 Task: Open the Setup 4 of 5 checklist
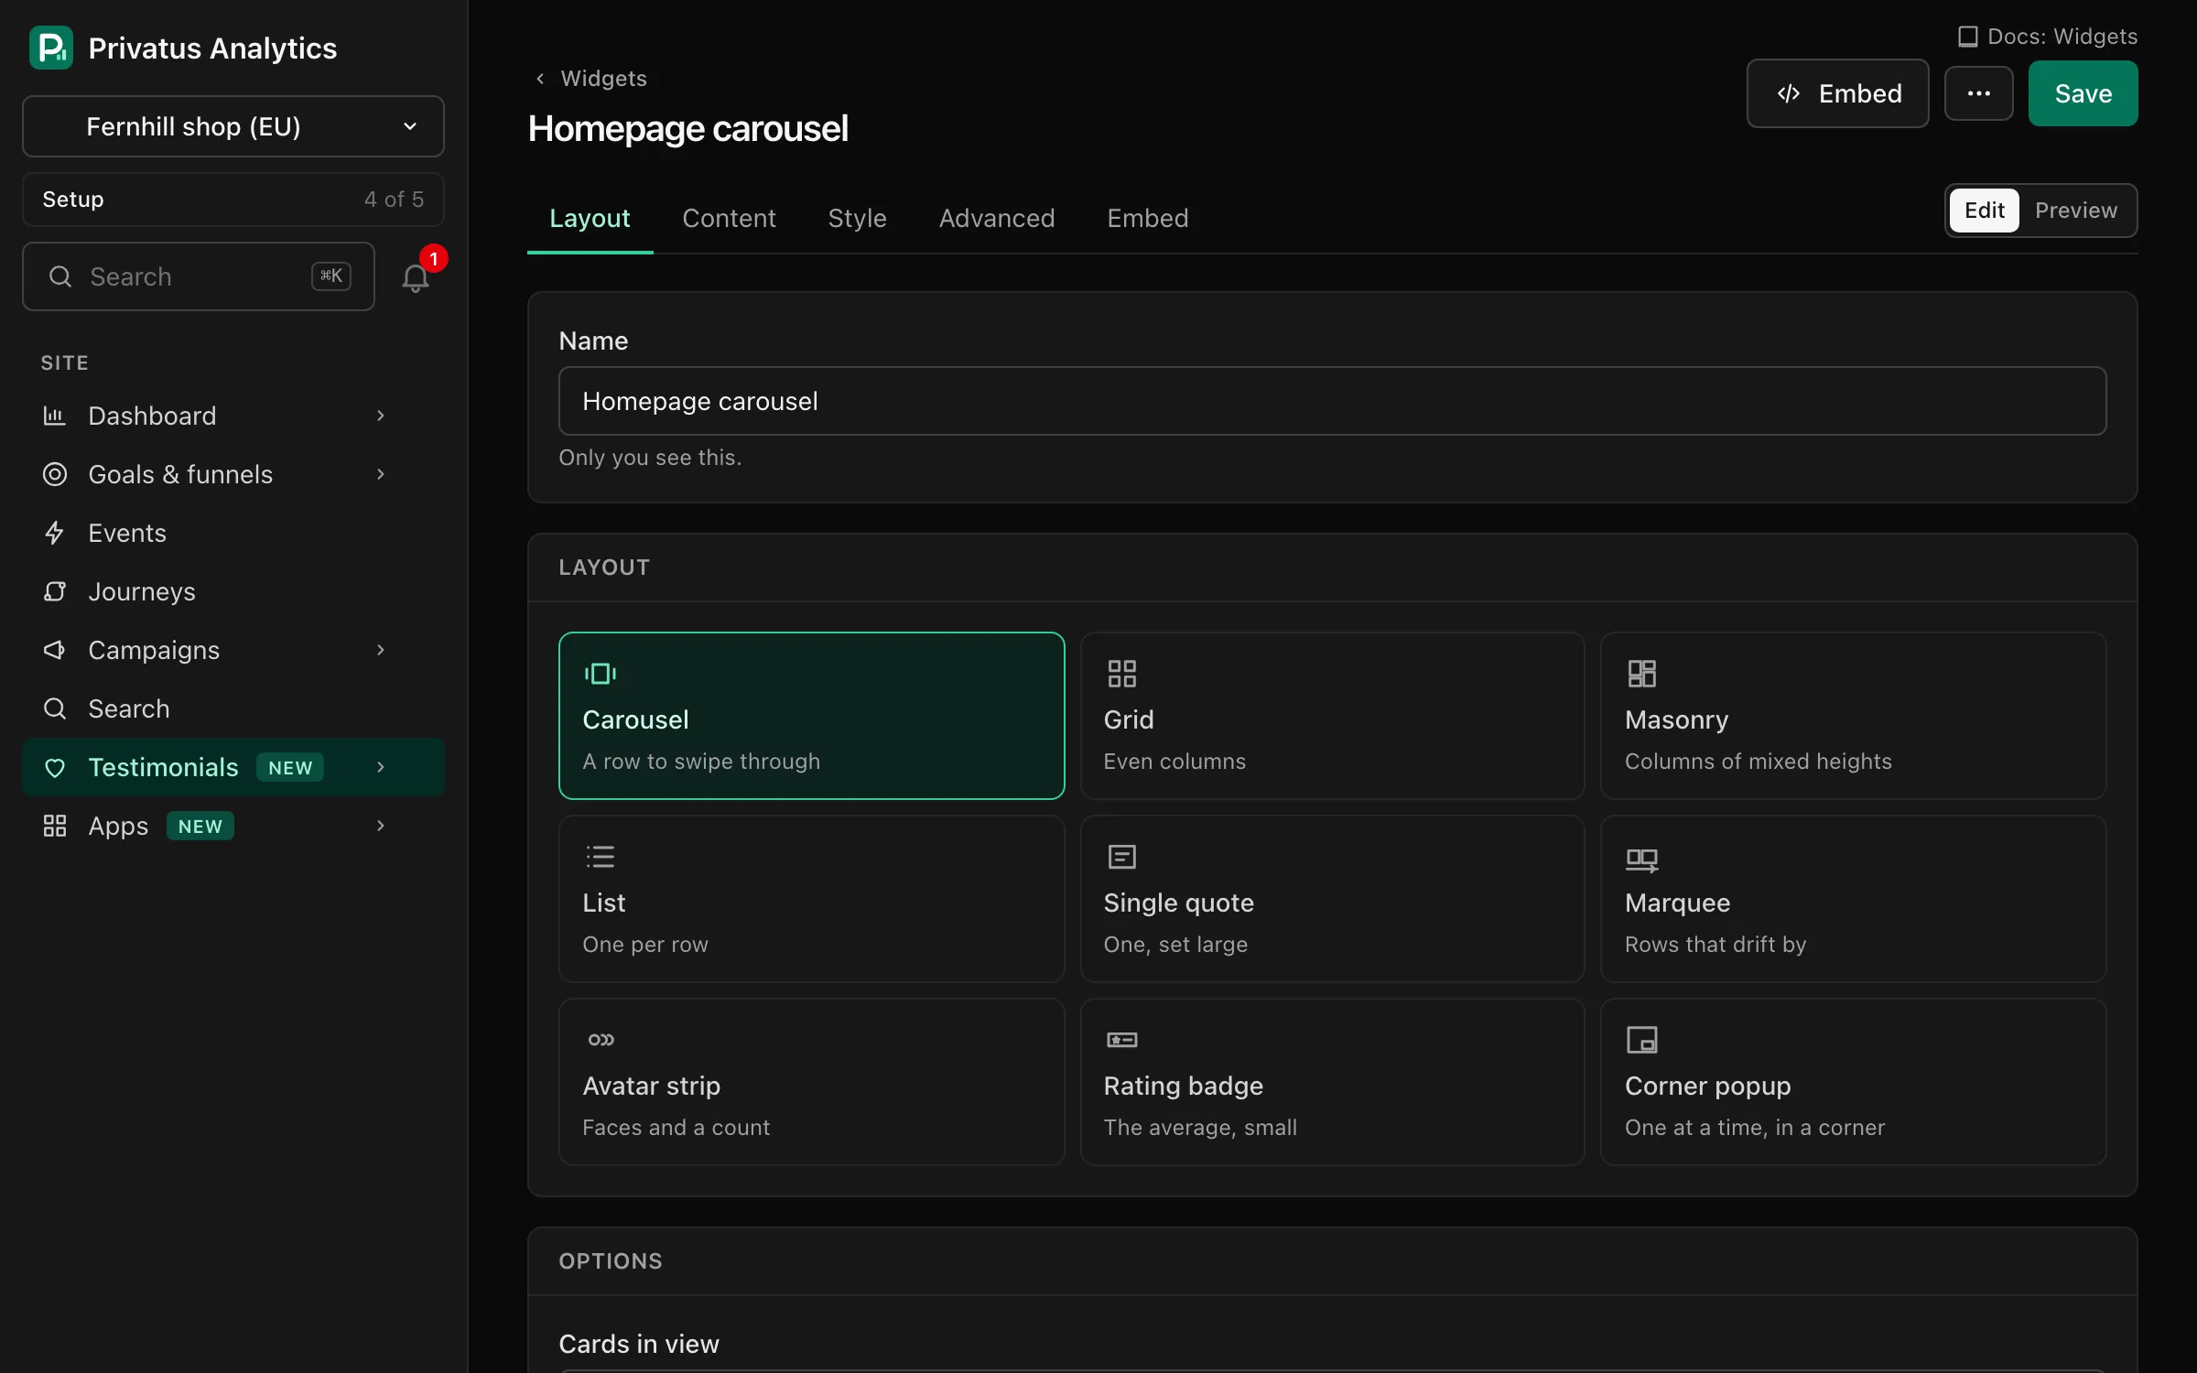tap(233, 200)
